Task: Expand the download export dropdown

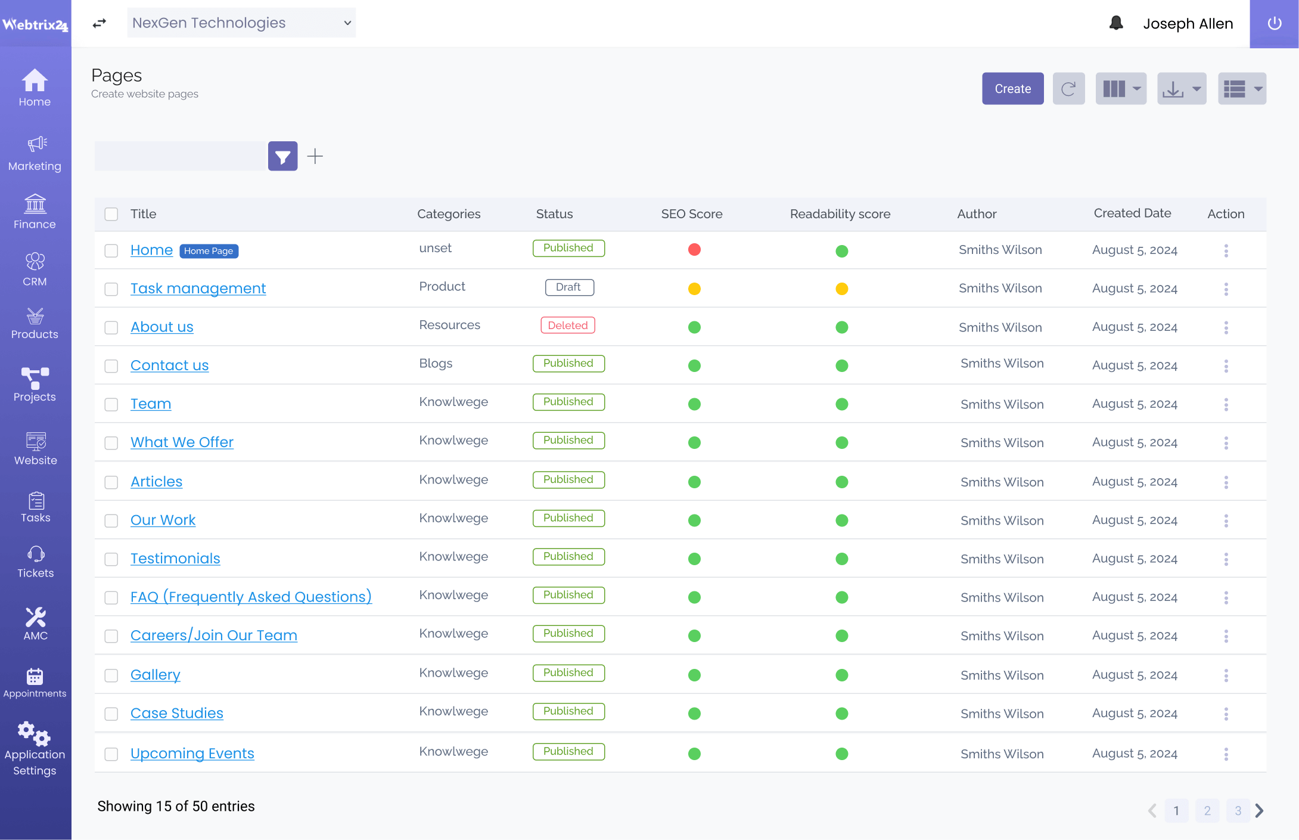Action: [1182, 89]
